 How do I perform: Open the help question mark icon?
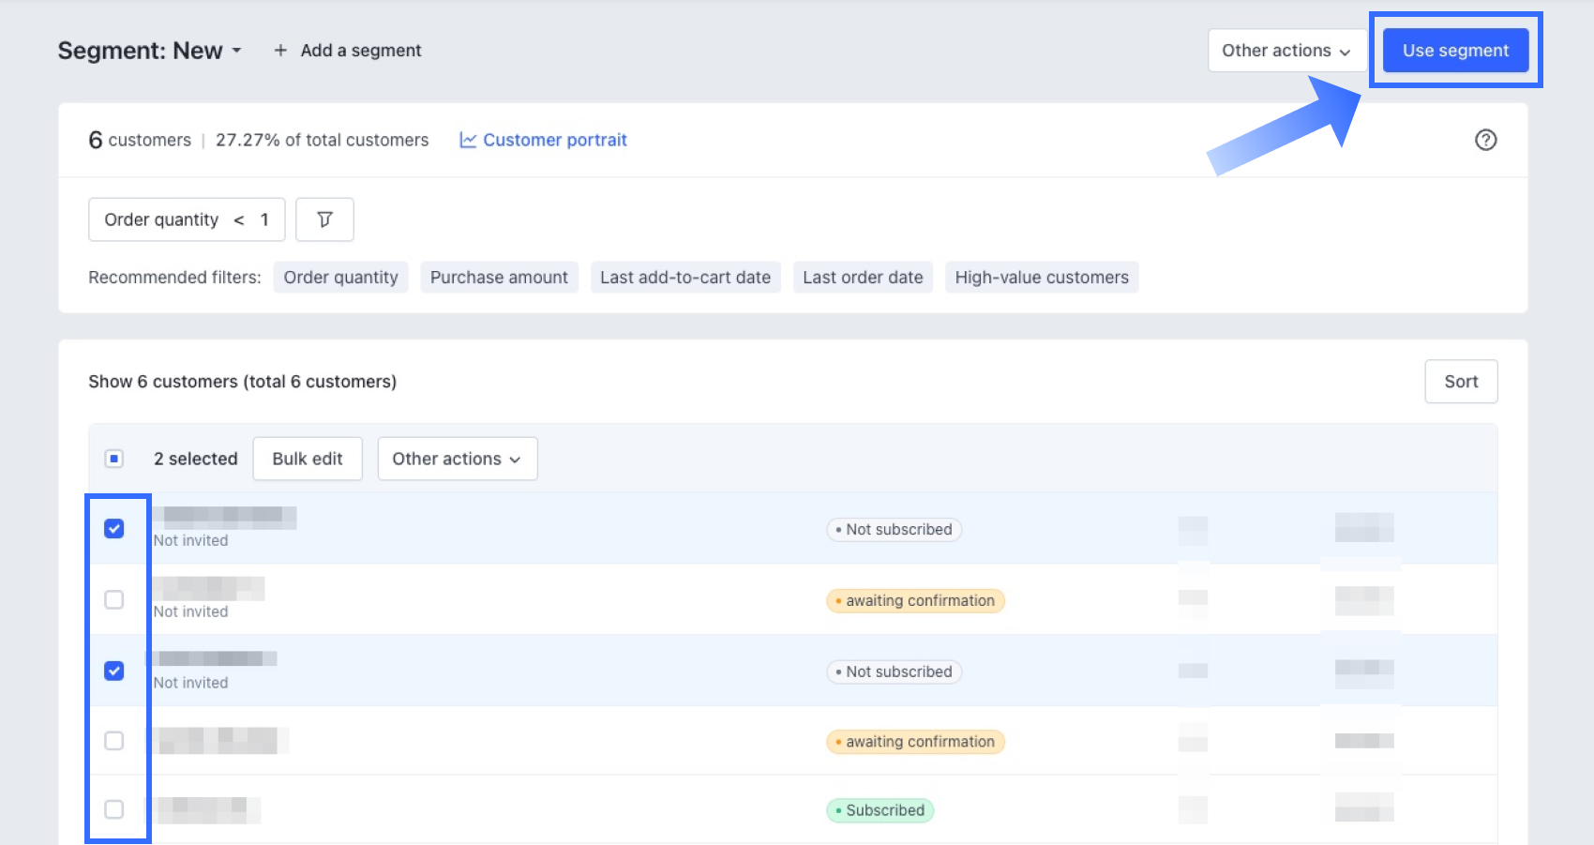pos(1485,140)
